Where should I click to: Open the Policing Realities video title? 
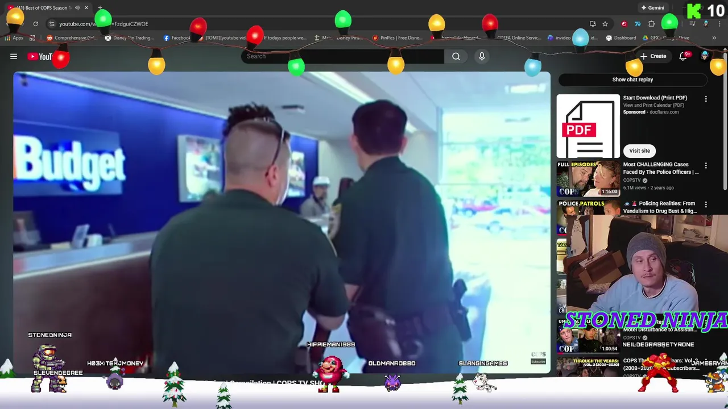click(660, 207)
